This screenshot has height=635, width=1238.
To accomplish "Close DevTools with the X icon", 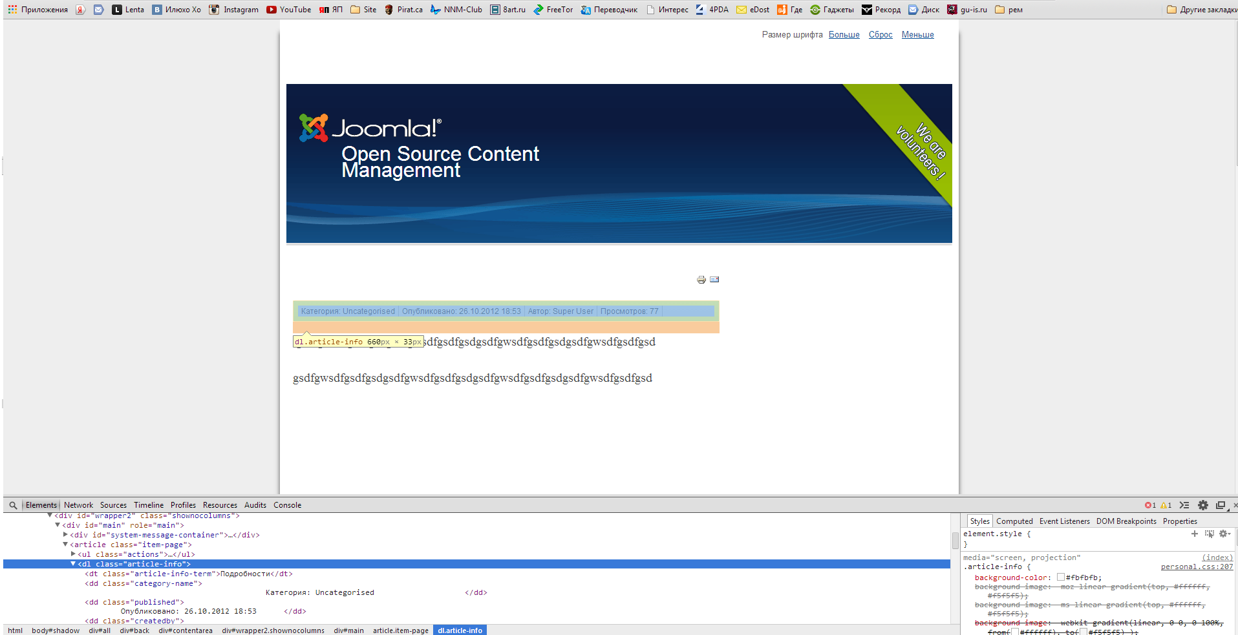I will [x=1235, y=505].
